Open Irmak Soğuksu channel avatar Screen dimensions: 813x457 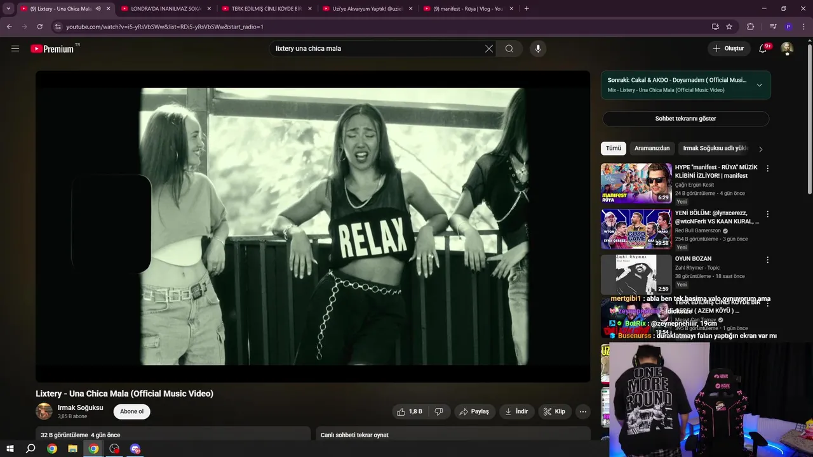(44, 411)
